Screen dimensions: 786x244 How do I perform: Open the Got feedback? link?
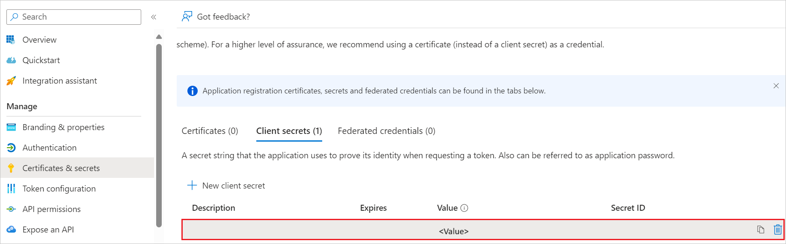click(x=216, y=17)
